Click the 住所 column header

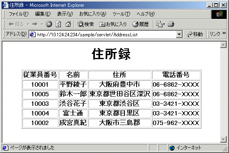tap(120, 75)
